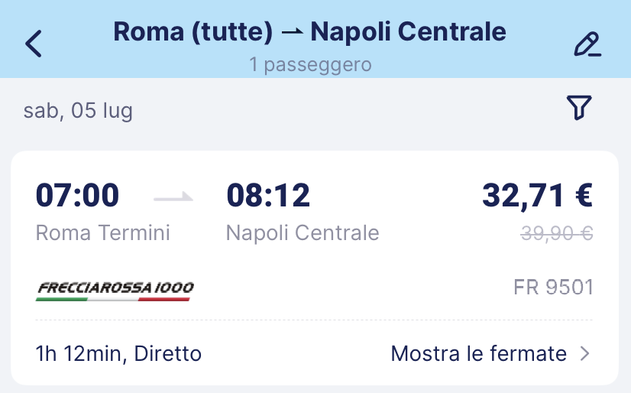
Task: Select the 32,71 € discounted price
Action: pos(537,196)
